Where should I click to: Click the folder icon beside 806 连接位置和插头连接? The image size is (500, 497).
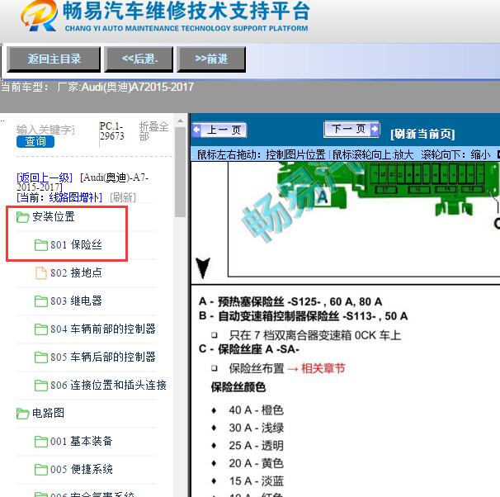pos(40,386)
